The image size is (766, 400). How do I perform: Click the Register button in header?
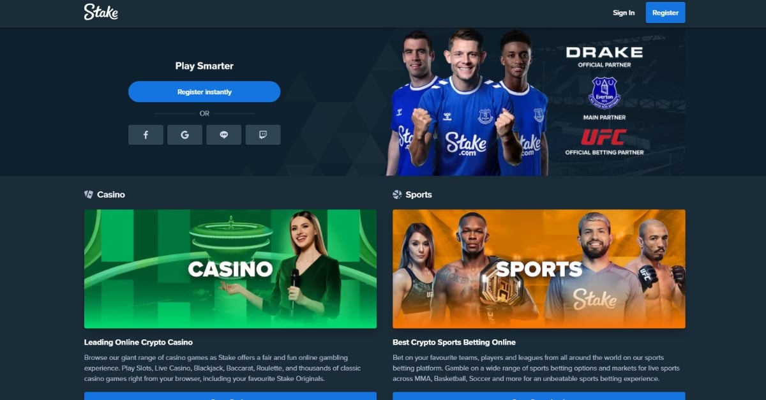coord(665,13)
